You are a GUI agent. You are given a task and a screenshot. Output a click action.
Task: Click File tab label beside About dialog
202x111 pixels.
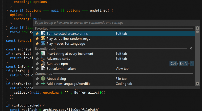(121, 78)
